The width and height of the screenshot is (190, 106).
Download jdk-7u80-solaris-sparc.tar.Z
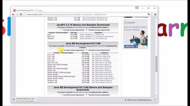tap(102, 72)
